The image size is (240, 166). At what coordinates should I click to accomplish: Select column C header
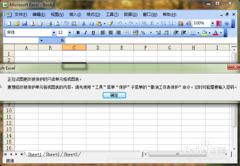coord(74,47)
